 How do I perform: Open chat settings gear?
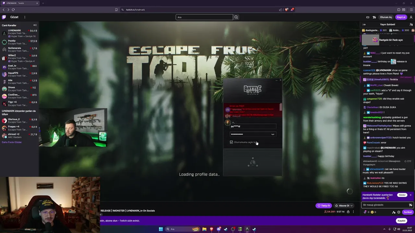pos(399,212)
